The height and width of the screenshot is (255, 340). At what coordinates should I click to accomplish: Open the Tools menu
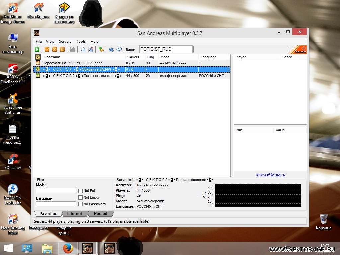81,42
